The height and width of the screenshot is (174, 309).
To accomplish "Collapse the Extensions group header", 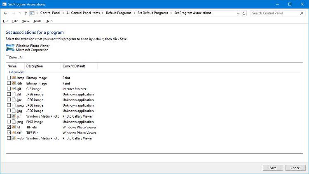I will (x=17, y=72).
